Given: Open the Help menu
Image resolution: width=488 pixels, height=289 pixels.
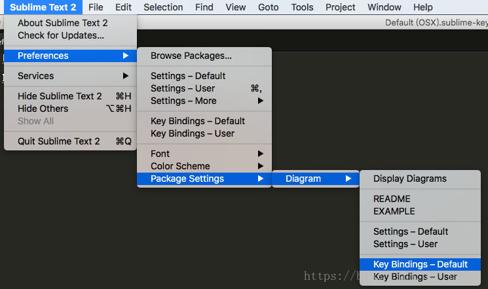Looking at the screenshot, I should coord(423,7).
